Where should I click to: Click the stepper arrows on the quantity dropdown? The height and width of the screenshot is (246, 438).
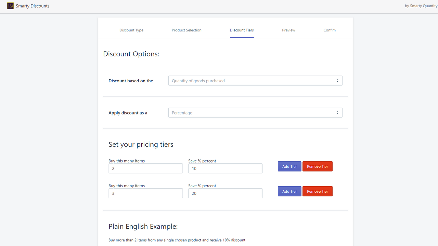coord(337,81)
